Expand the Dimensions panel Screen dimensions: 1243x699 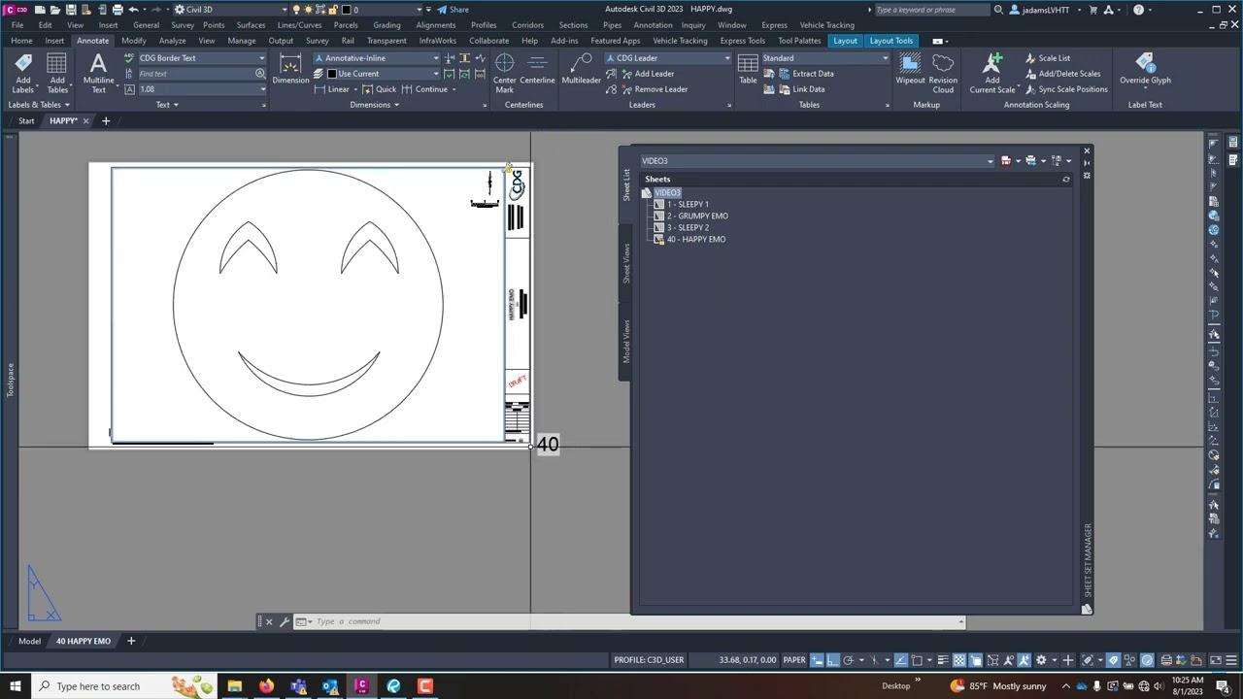click(x=375, y=105)
